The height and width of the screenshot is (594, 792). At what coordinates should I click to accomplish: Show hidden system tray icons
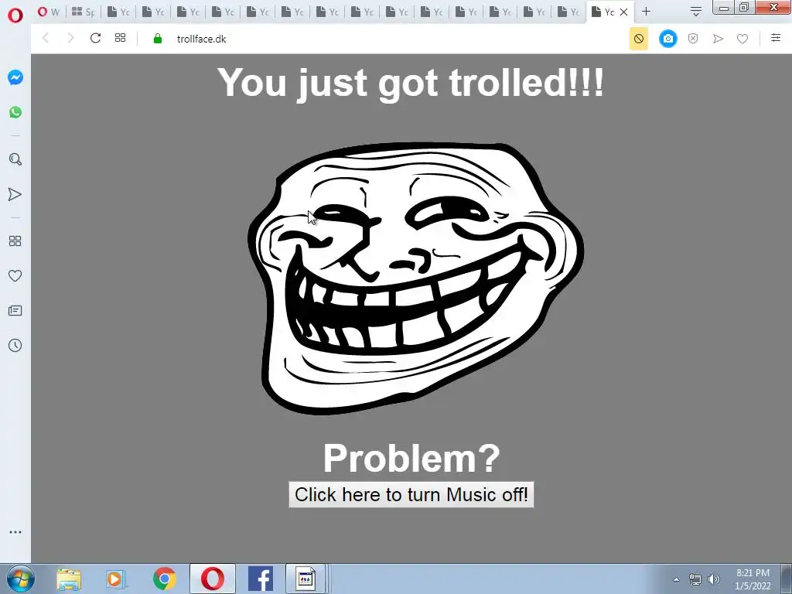coord(676,579)
